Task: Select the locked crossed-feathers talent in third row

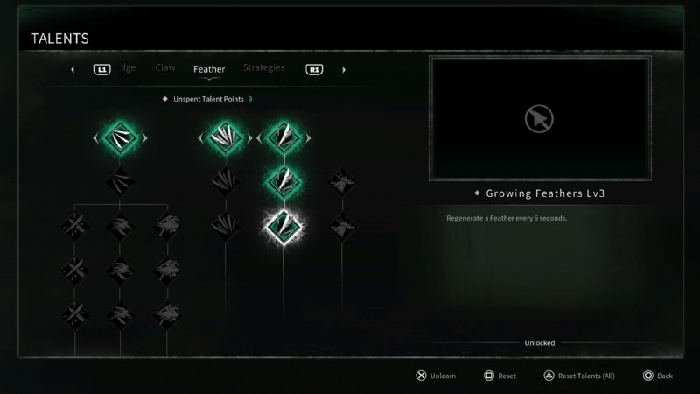Action: (x=74, y=226)
